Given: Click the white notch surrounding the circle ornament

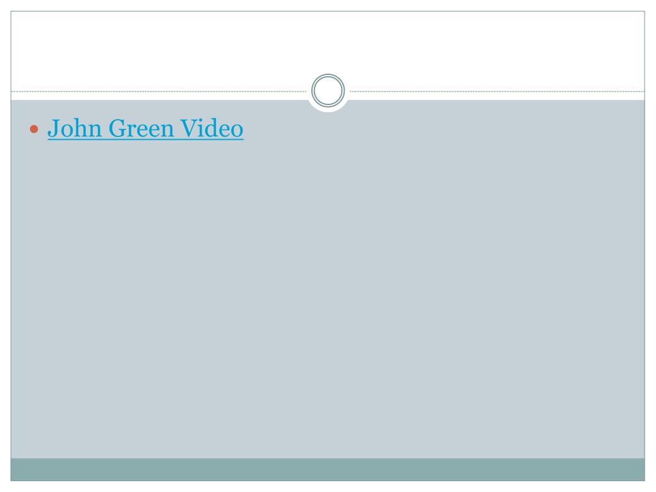Looking at the screenshot, I should 328,108.
